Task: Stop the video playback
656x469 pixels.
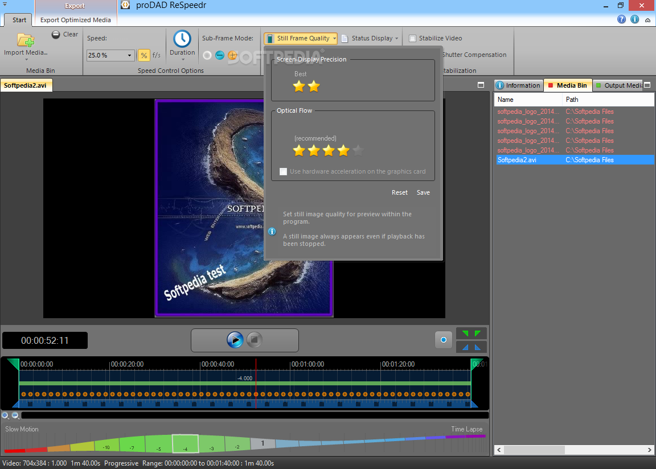Action: [255, 340]
